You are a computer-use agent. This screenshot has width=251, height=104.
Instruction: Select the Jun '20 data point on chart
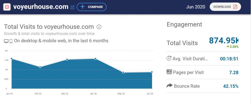(x=152, y=72)
